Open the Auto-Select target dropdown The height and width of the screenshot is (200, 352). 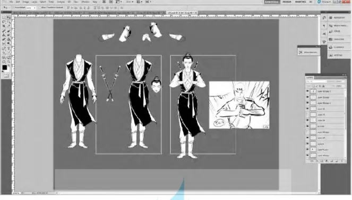point(31,7)
